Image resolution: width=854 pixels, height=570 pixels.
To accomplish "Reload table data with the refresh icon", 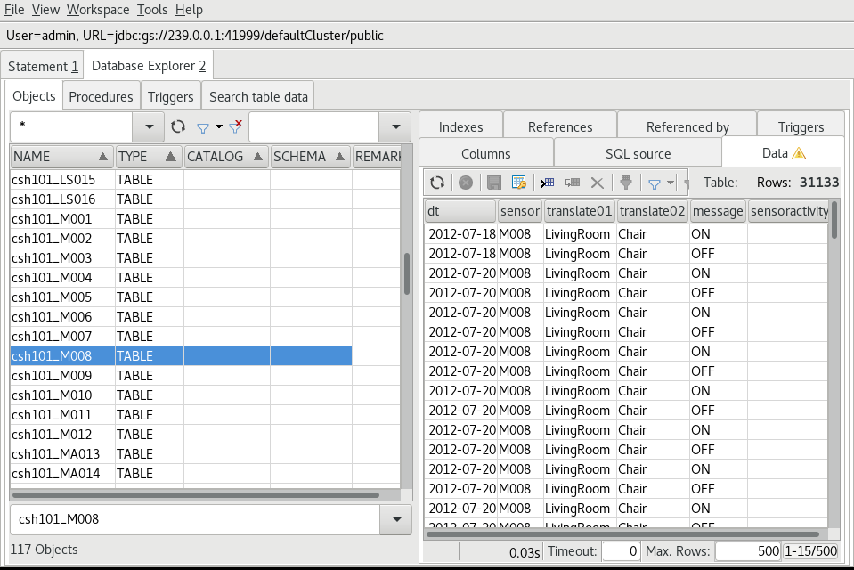I will tap(437, 183).
